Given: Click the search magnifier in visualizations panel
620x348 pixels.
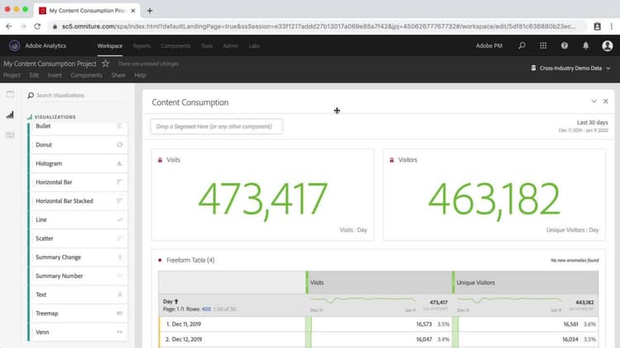Looking at the screenshot, I should pos(31,95).
